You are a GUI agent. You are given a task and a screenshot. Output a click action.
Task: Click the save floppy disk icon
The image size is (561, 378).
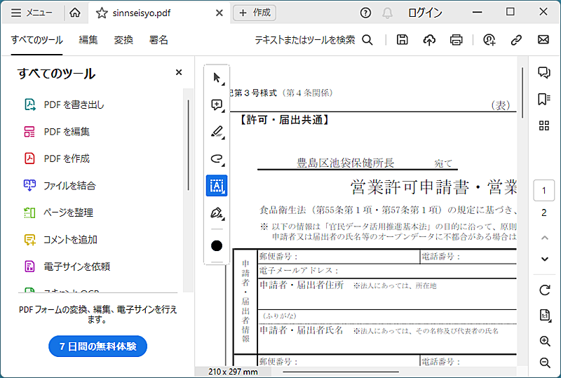pyautogui.click(x=402, y=40)
